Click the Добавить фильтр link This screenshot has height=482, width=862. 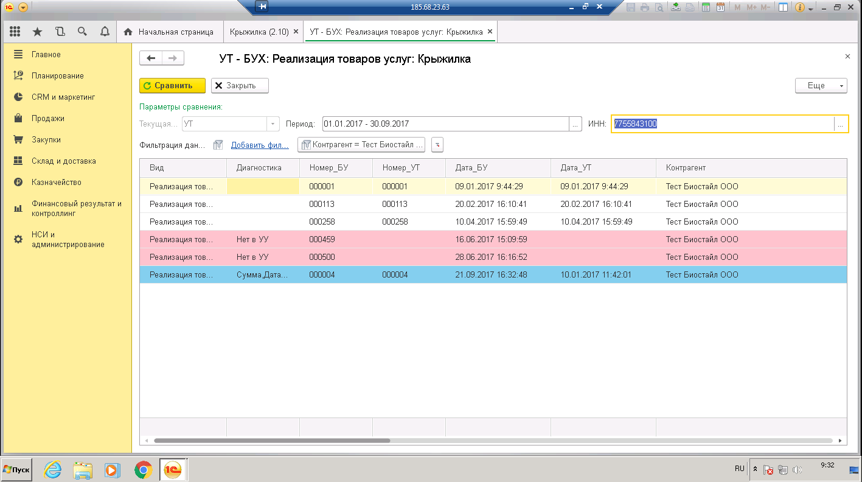[x=259, y=145]
